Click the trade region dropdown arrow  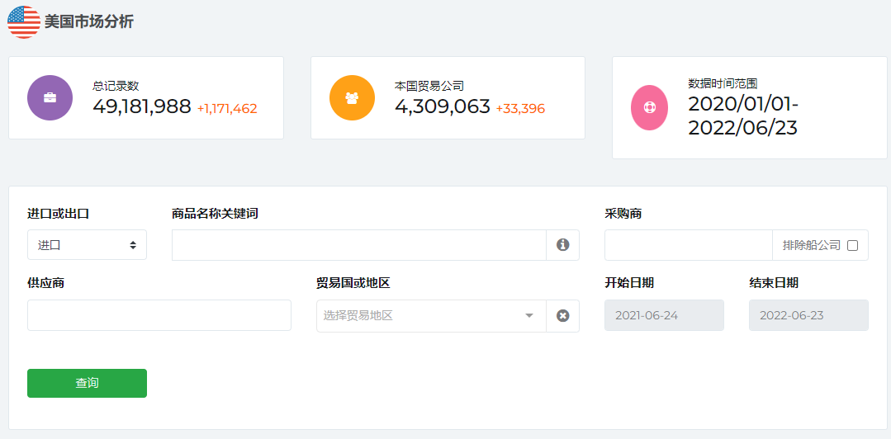529,316
